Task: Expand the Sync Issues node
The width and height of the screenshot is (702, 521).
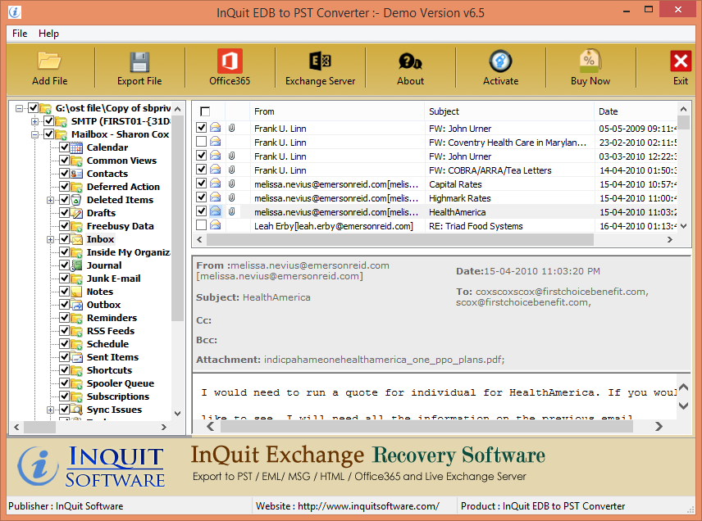Action: coord(50,409)
